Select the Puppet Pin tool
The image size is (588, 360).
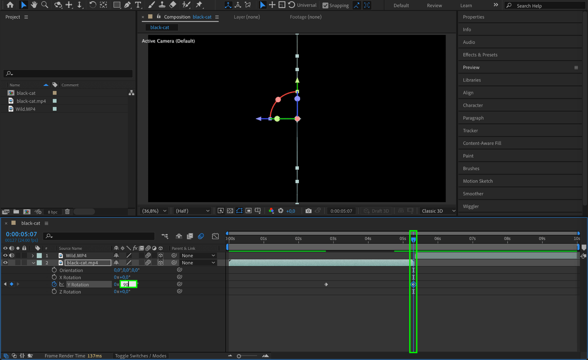pos(199,5)
